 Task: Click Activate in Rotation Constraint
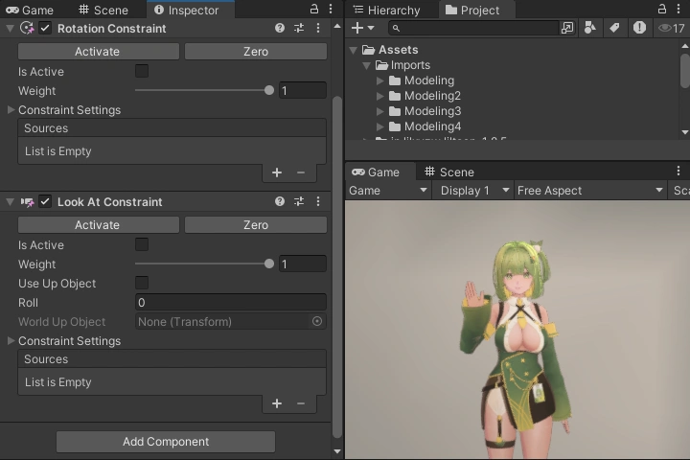(x=99, y=51)
